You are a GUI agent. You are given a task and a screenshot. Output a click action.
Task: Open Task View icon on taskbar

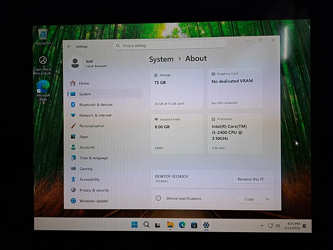[158, 225]
